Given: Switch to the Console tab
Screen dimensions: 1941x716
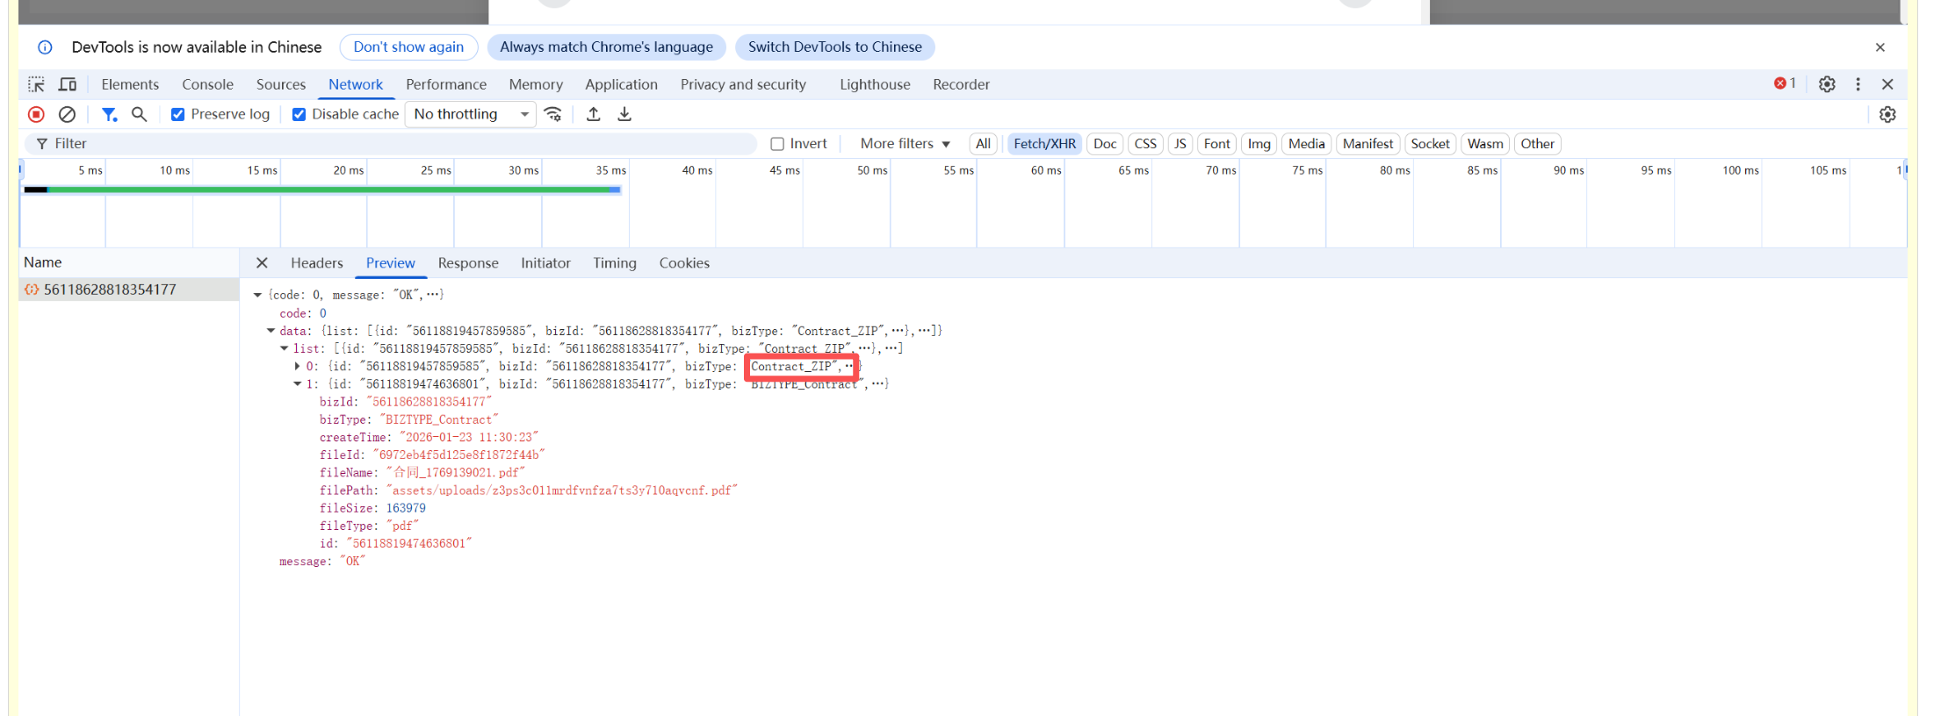Looking at the screenshot, I should (x=207, y=84).
